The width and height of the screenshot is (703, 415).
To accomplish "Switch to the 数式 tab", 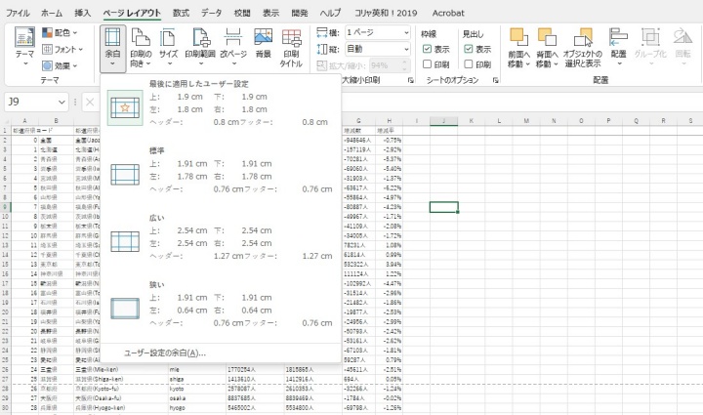I will pyautogui.click(x=181, y=13).
